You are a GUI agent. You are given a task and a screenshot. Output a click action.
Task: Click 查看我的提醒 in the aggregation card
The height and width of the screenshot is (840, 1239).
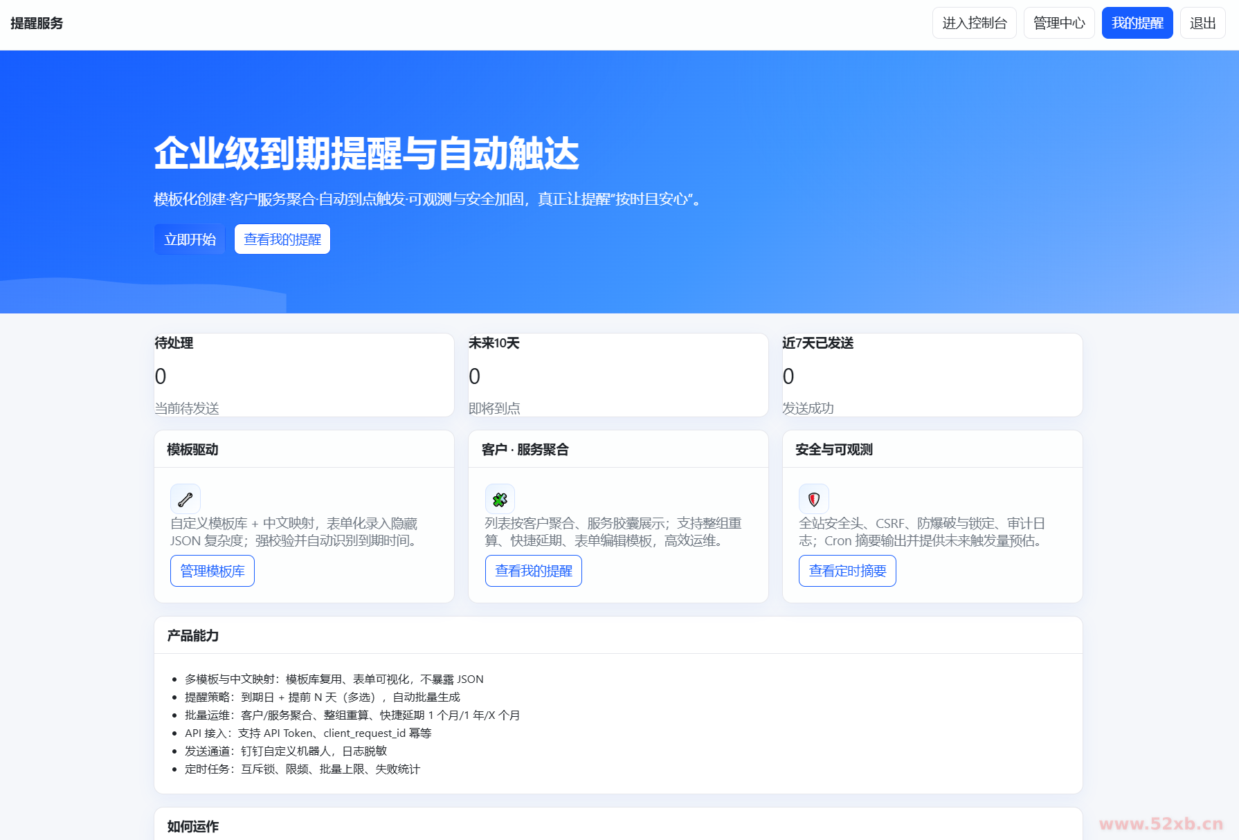(x=533, y=571)
